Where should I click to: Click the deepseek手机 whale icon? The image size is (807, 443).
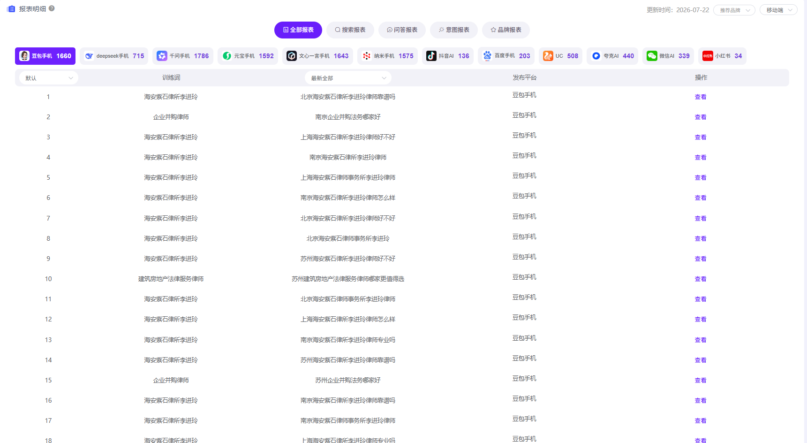89,56
